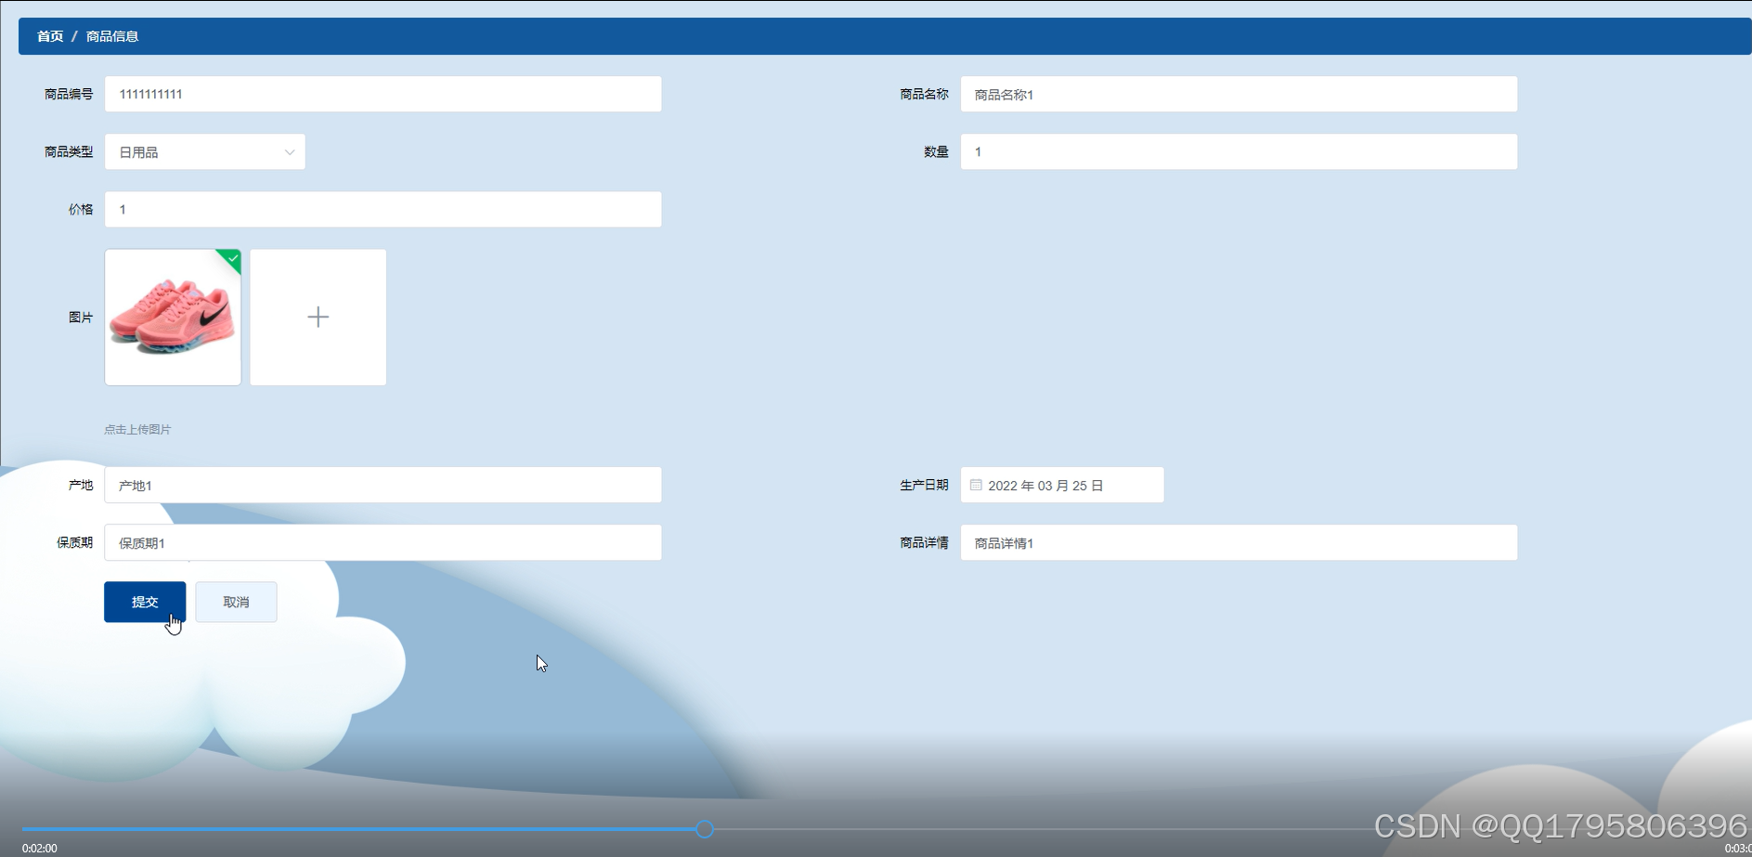Click the 取消 cancel button
The image size is (1752, 857).
(236, 602)
